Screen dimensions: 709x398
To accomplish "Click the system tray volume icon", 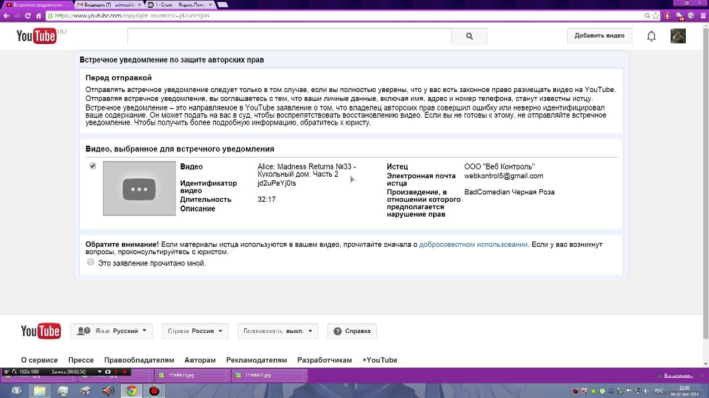I will pos(646,391).
